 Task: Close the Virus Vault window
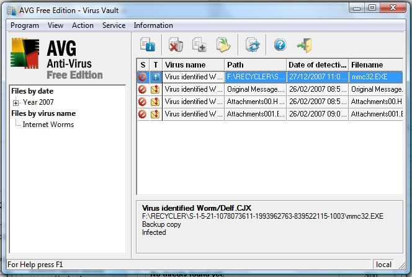point(393,7)
